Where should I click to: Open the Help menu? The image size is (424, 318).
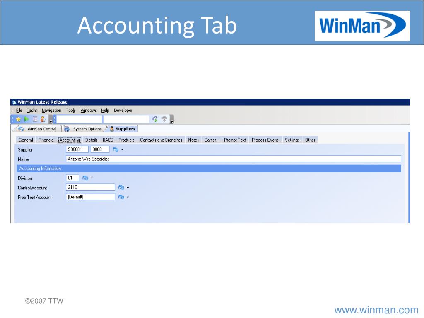[105, 110]
